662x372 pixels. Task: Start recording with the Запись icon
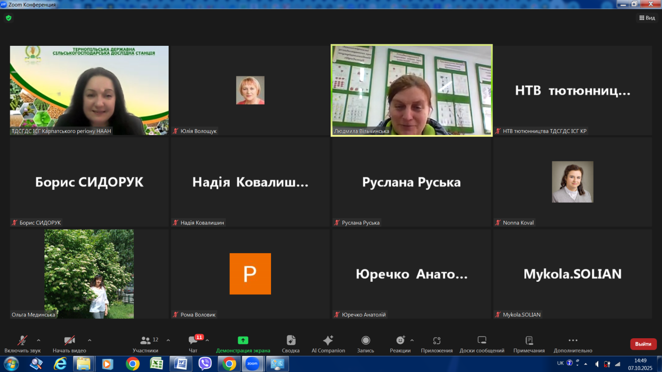366,341
